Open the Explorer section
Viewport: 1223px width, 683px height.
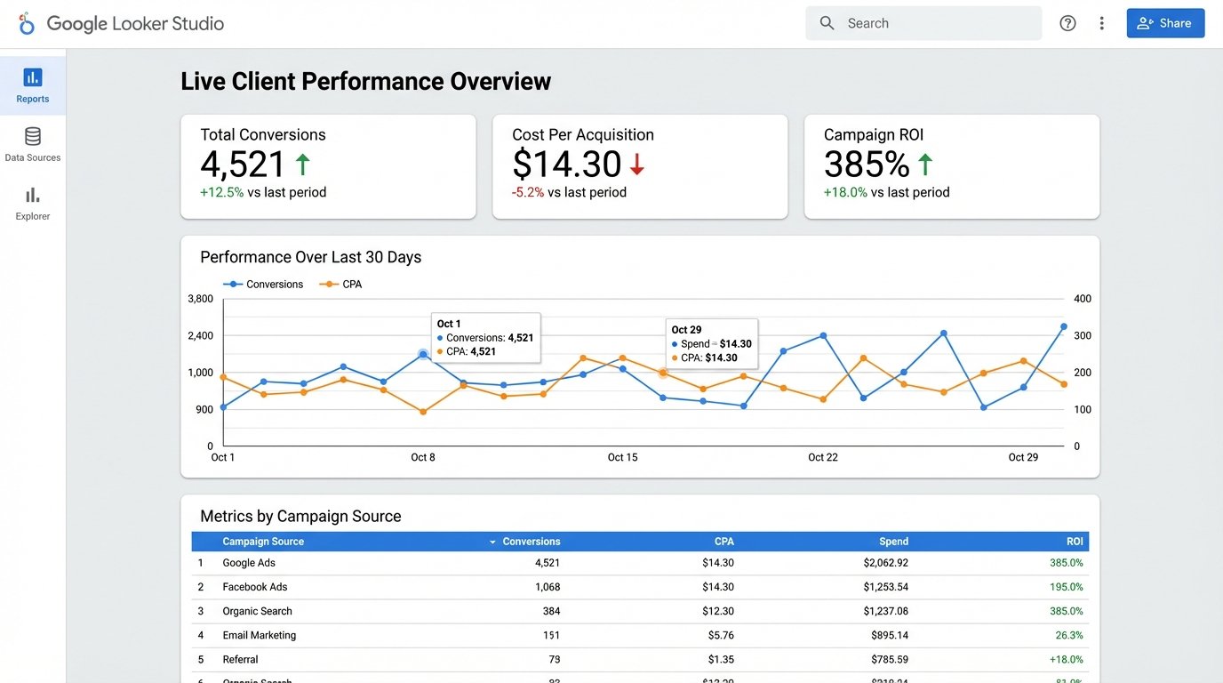point(32,203)
